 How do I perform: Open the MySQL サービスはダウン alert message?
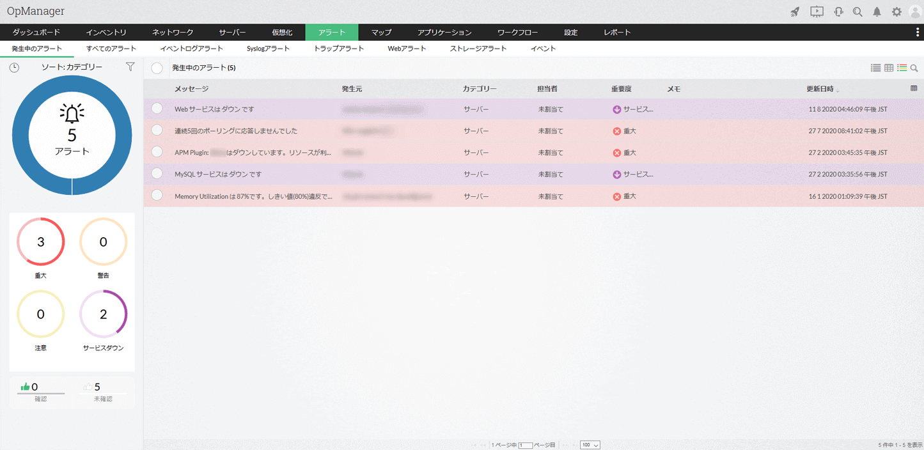click(218, 174)
